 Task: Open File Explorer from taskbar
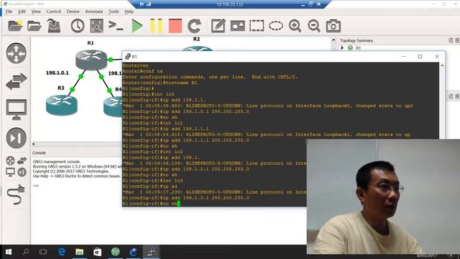point(79,252)
